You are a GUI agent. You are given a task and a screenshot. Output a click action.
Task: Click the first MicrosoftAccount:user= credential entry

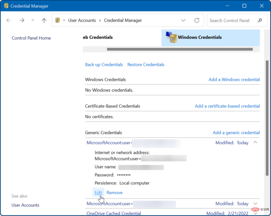tap(109, 143)
